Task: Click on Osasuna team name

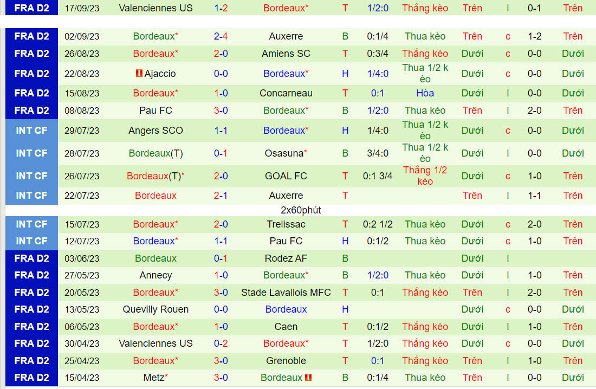Action: pyautogui.click(x=284, y=153)
